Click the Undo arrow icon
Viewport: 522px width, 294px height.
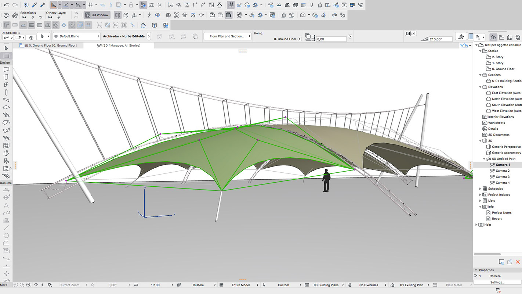coord(6,5)
